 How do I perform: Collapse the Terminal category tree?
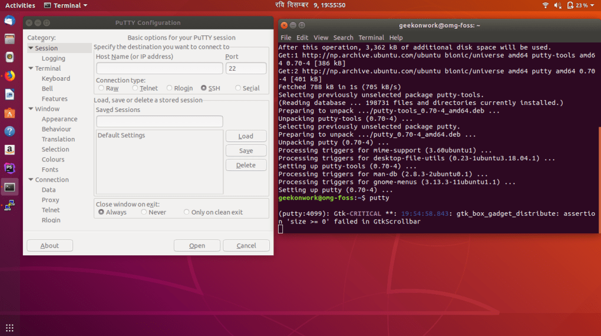[x=31, y=68]
